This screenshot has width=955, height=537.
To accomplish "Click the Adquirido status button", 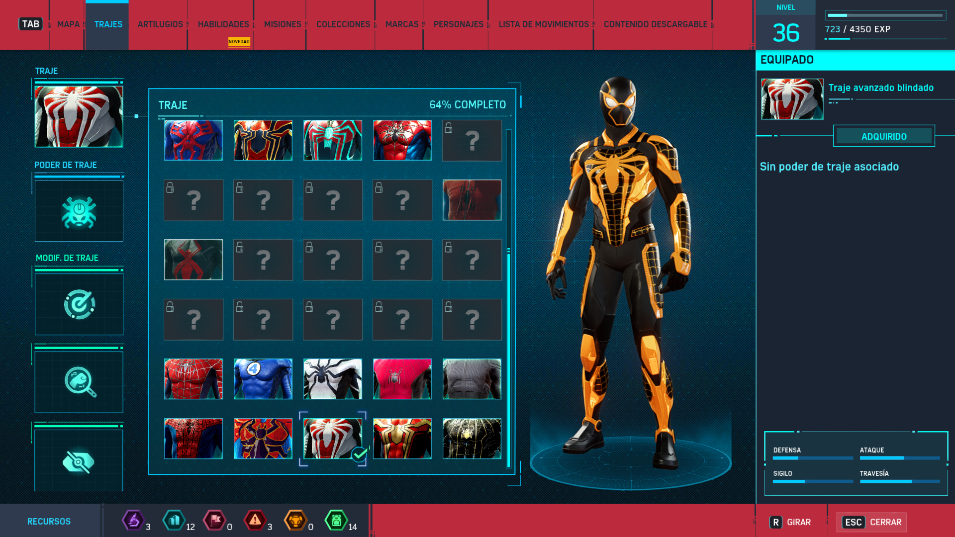I will tap(884, 136).
